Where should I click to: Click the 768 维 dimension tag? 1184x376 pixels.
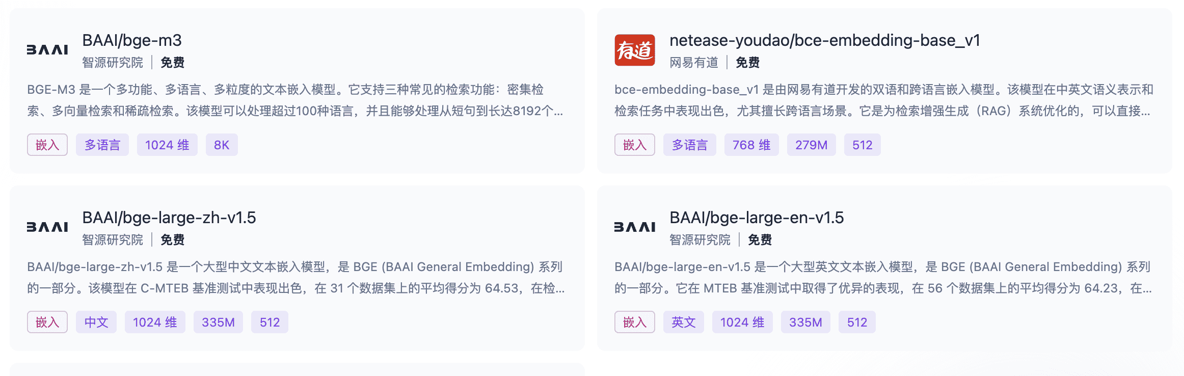[751, 145]
